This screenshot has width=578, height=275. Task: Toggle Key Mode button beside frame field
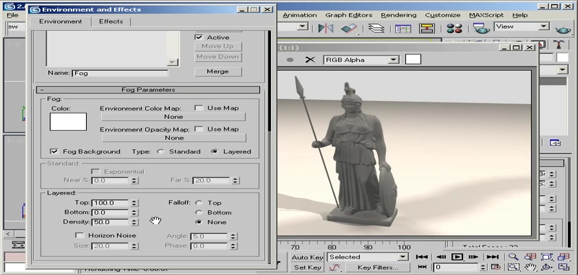tap(422, 267)
